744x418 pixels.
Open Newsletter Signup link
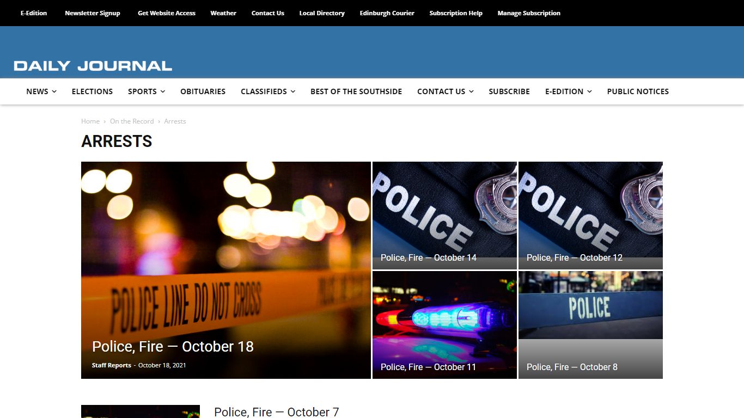pyautogui.click(x=93, y=13)
